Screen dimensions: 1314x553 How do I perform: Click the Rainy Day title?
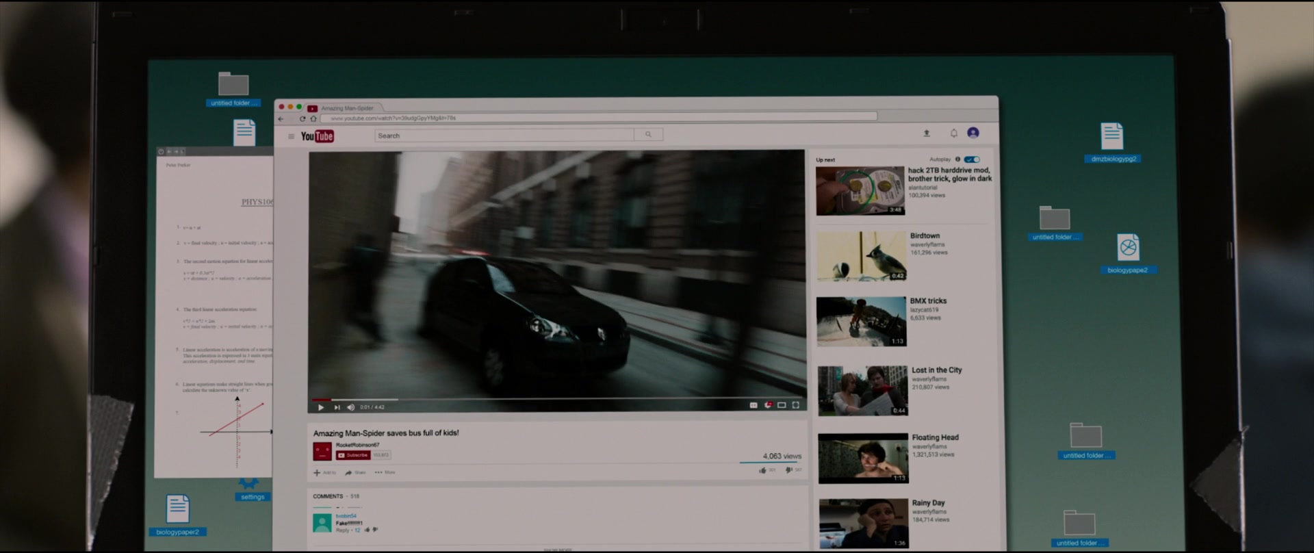coord(928,503)
